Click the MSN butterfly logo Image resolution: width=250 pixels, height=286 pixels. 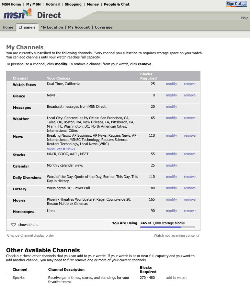click(18, 14)
